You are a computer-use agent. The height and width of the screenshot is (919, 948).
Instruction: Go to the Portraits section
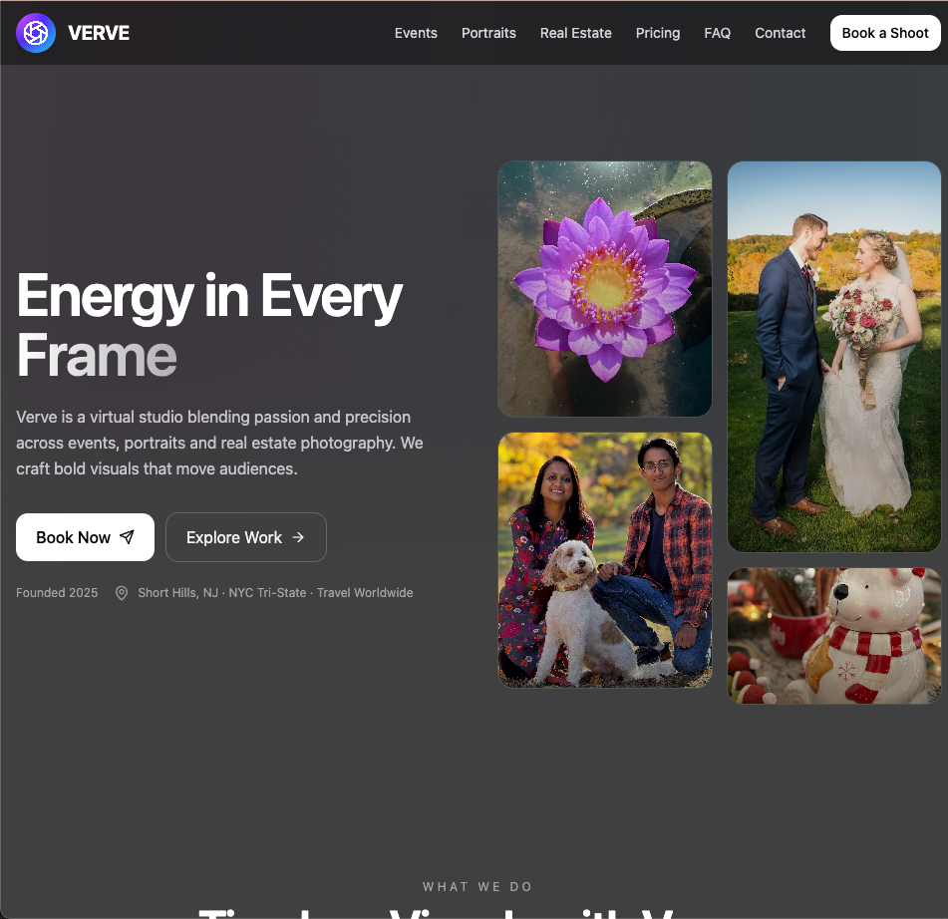[x=488, y=33]
